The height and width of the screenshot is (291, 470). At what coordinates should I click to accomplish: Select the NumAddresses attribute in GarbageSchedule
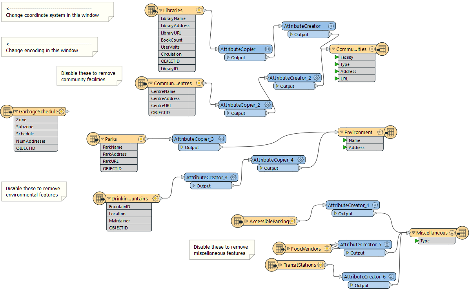pos(31,141)
